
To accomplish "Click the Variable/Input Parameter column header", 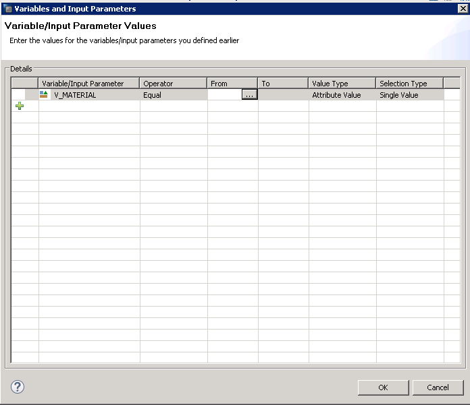I will pyautogui.click(x=89, y=83).
